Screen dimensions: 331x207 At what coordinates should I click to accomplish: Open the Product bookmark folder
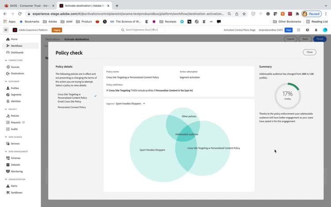point(84,22)
